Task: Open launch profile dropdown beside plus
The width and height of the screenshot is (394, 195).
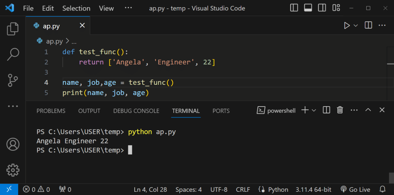Action: click(314, 110)
